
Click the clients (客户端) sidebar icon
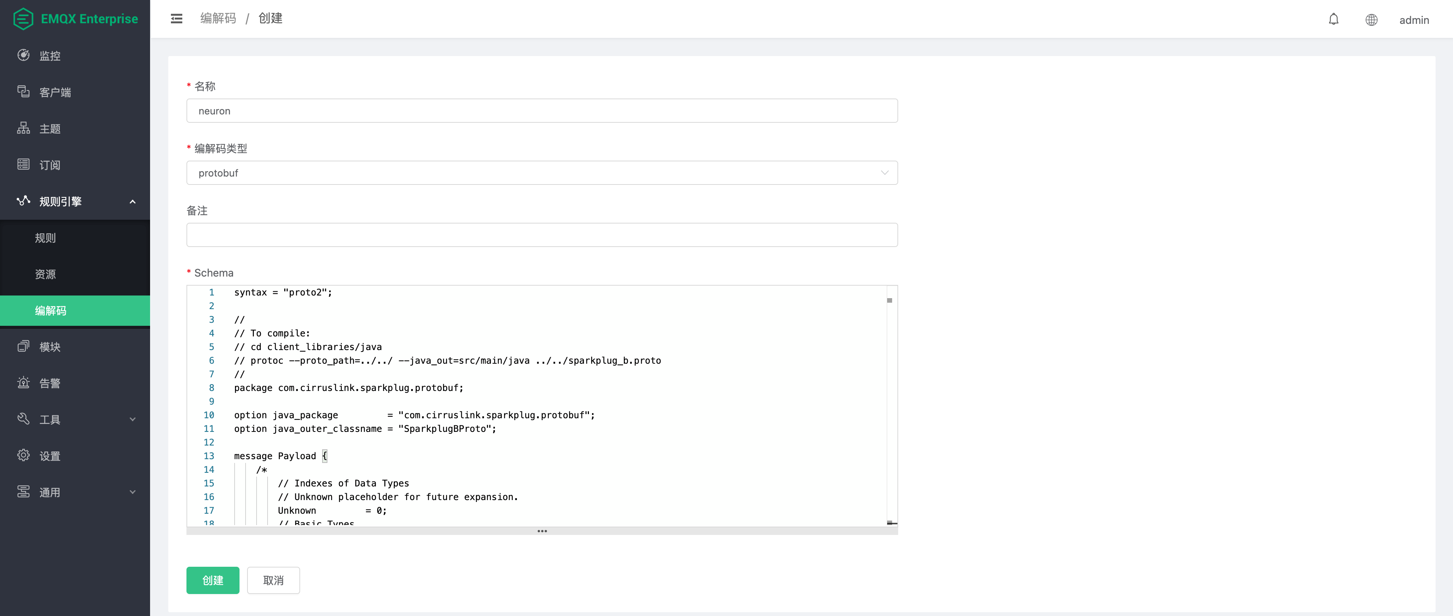[23, 91]
